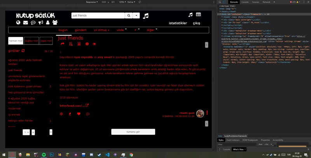Screen dimensions: 311x158
Task: Switch to the Network tab in DevTools
Action: [266, 2]
